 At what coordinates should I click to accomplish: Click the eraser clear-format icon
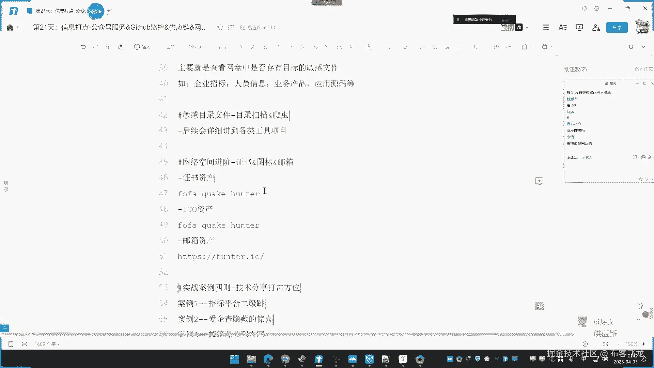point(120,47)
